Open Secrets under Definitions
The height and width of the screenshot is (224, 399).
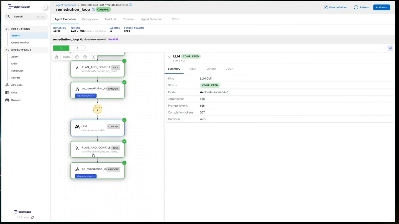(x=16, y=78)
